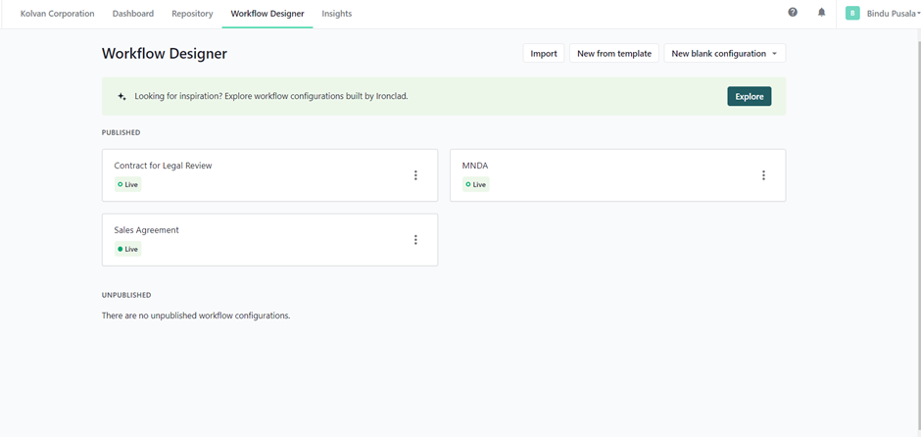Click the Import button
This screenshot has height=437, width=921.
(x=544, y=53)
